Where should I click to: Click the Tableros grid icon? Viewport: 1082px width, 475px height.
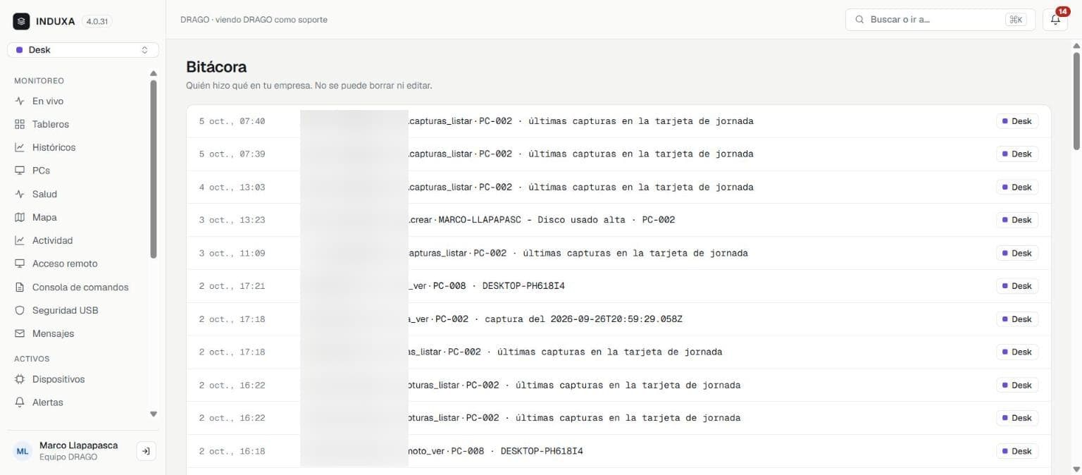[x=20, y=125]
